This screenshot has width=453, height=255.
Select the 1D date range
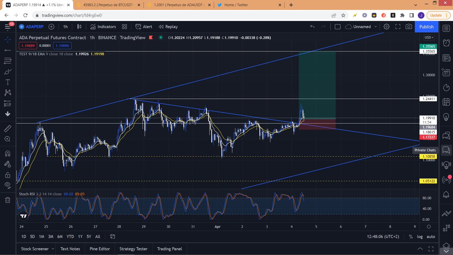tap(23, 236)
